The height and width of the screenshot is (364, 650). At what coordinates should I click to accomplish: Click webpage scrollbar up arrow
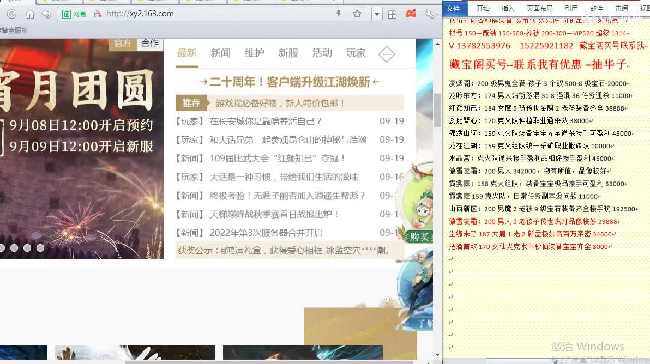click(x=437, y=44)
